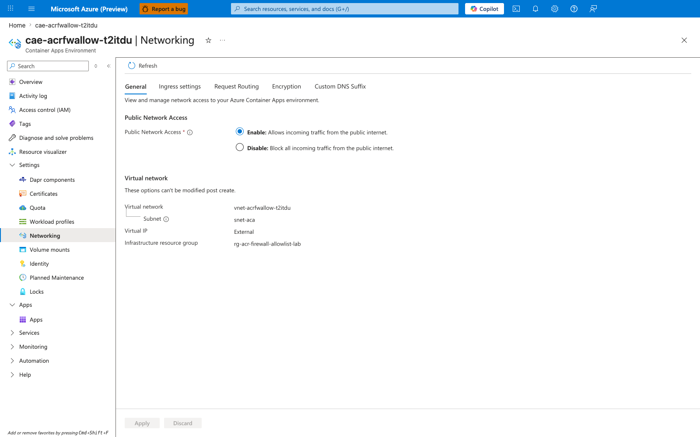Open the more options ellipsis beside title
Image resolution: width=700 pixels, height=437 pixels.
[222, 40]
